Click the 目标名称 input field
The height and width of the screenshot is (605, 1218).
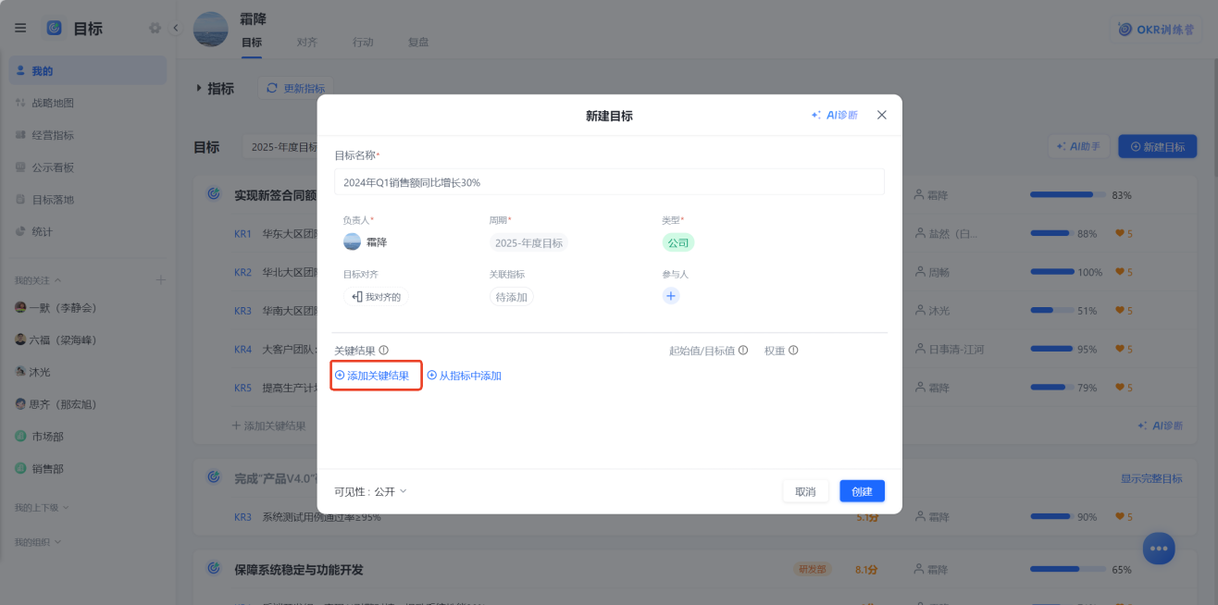(x=609, y=182)
